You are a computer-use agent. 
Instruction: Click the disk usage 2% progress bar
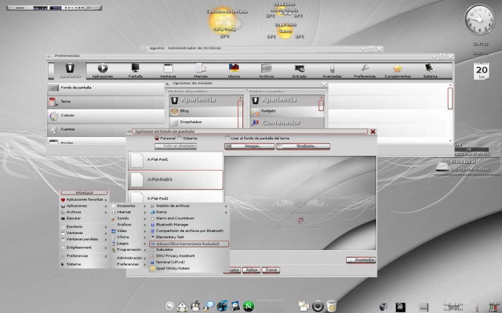click(x=471, y=149)
